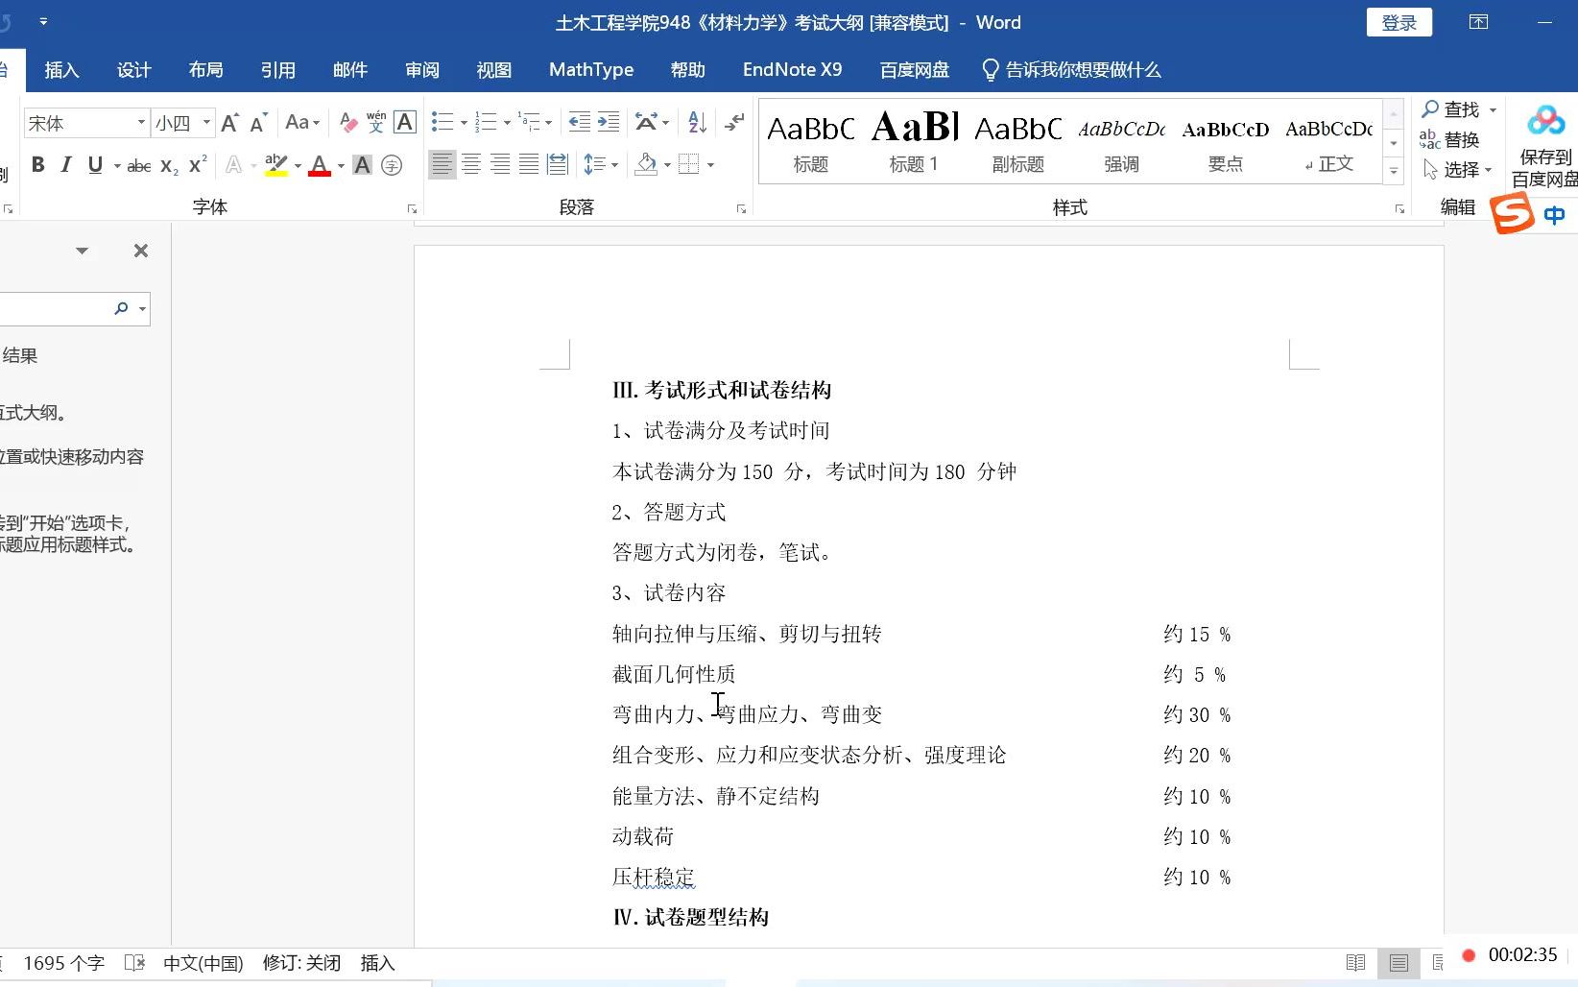This screenshot has height=987, width=1578.
Task: Open ribbon display options icon
Action: tap(1478, 22)
